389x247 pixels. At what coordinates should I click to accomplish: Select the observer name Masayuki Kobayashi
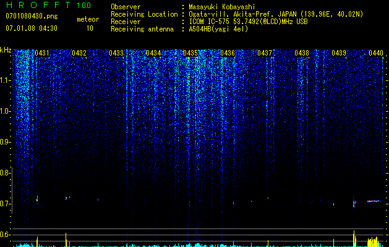coord(222,7)
